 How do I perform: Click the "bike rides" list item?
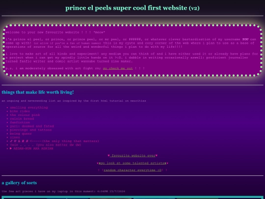20,111
